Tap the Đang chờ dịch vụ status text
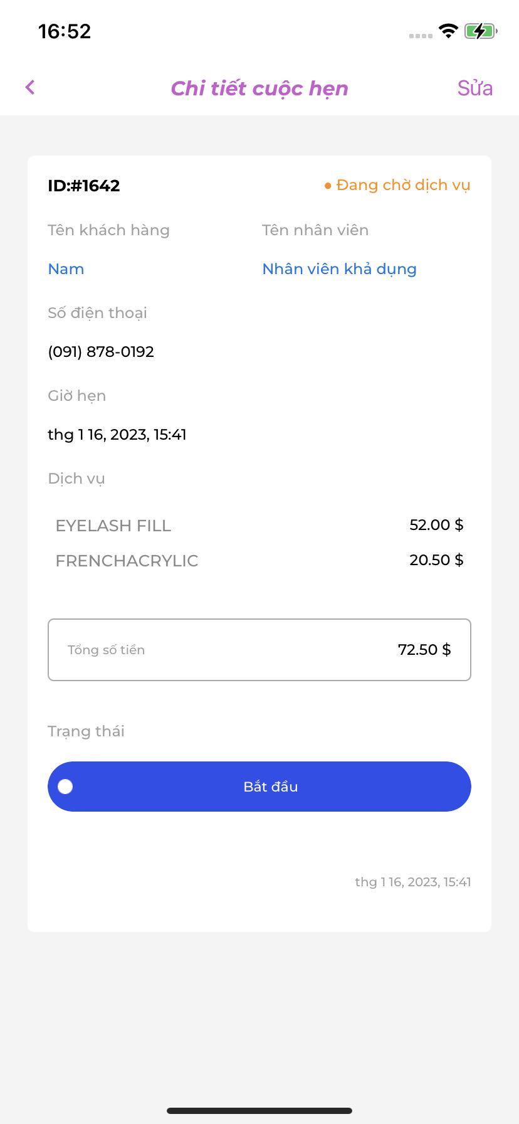 [403, 185]
